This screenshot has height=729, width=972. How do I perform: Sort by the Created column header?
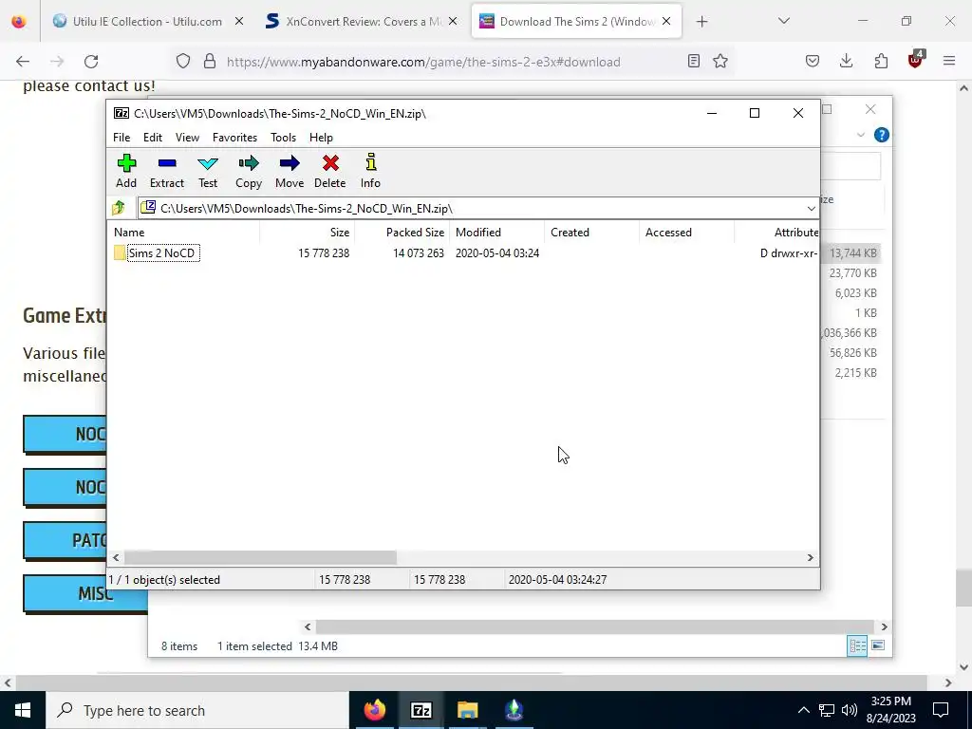tap(592, 233)
